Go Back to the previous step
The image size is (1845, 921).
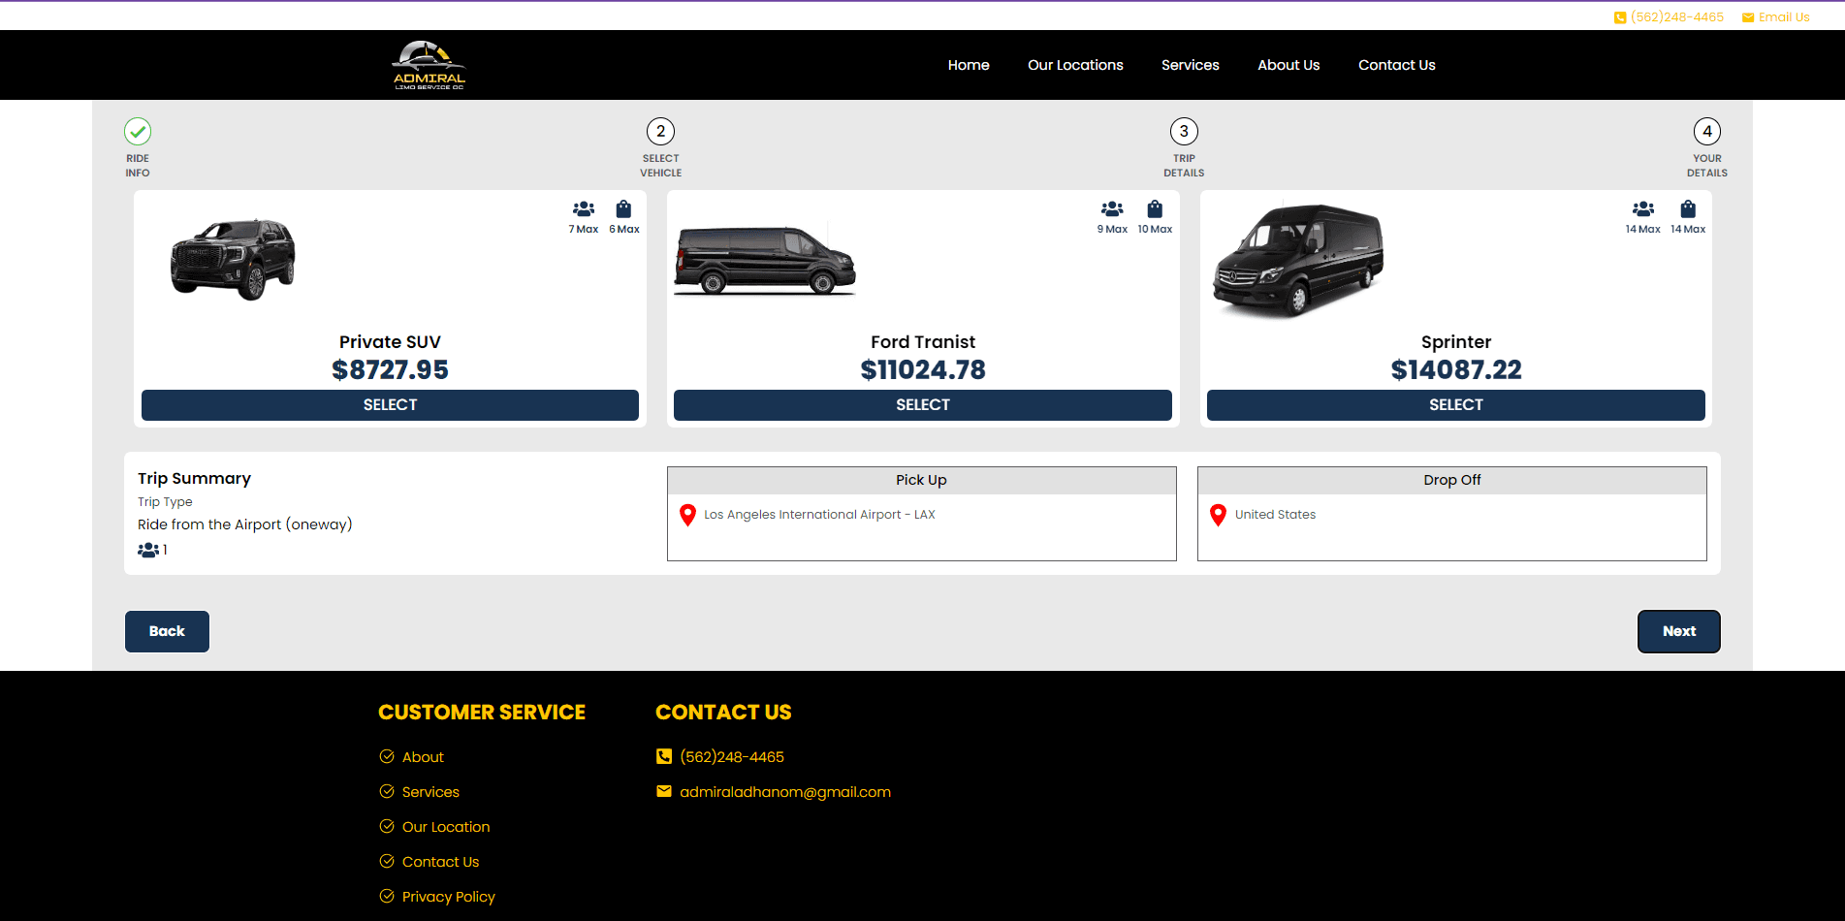(x=167, y=631)
